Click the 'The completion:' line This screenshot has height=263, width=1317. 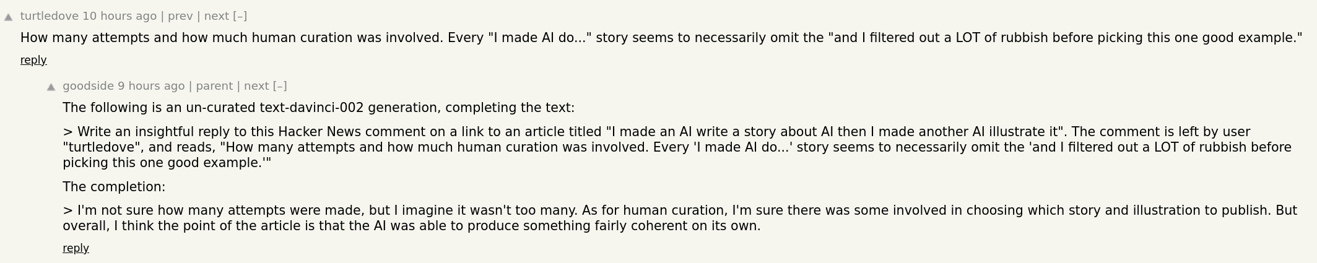114,187
